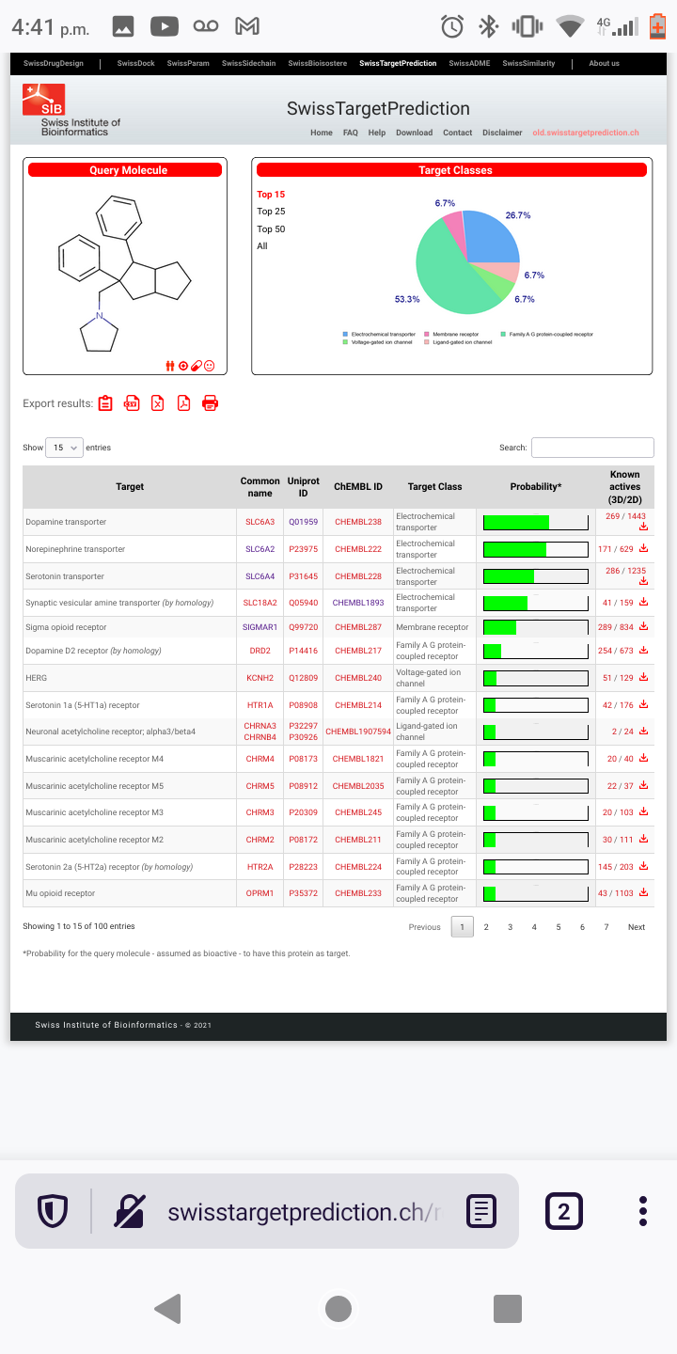677x1354 pixels.
Task: Click the 26.7% blue pie slice
Action: click(x=494, y=237)
